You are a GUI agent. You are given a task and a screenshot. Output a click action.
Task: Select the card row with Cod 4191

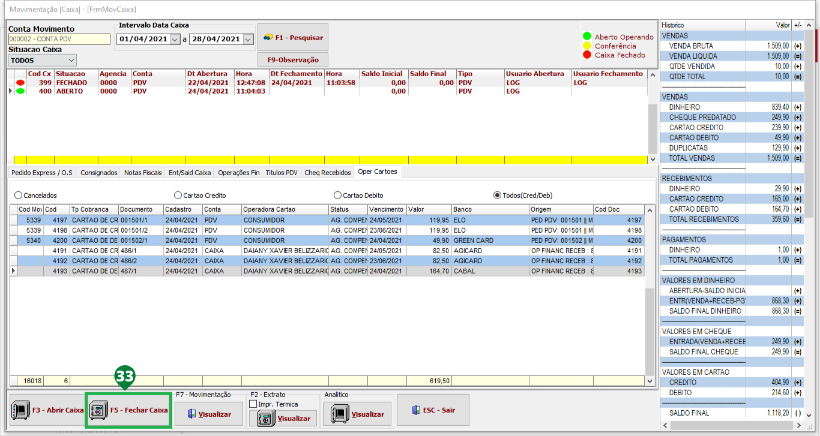click(x=327, y=251)
